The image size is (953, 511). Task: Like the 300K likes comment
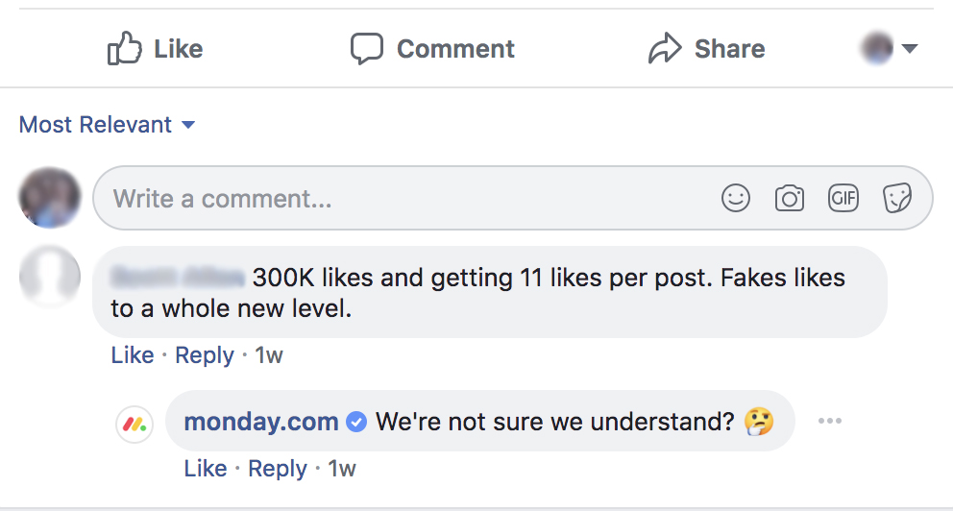coord(133,355)
